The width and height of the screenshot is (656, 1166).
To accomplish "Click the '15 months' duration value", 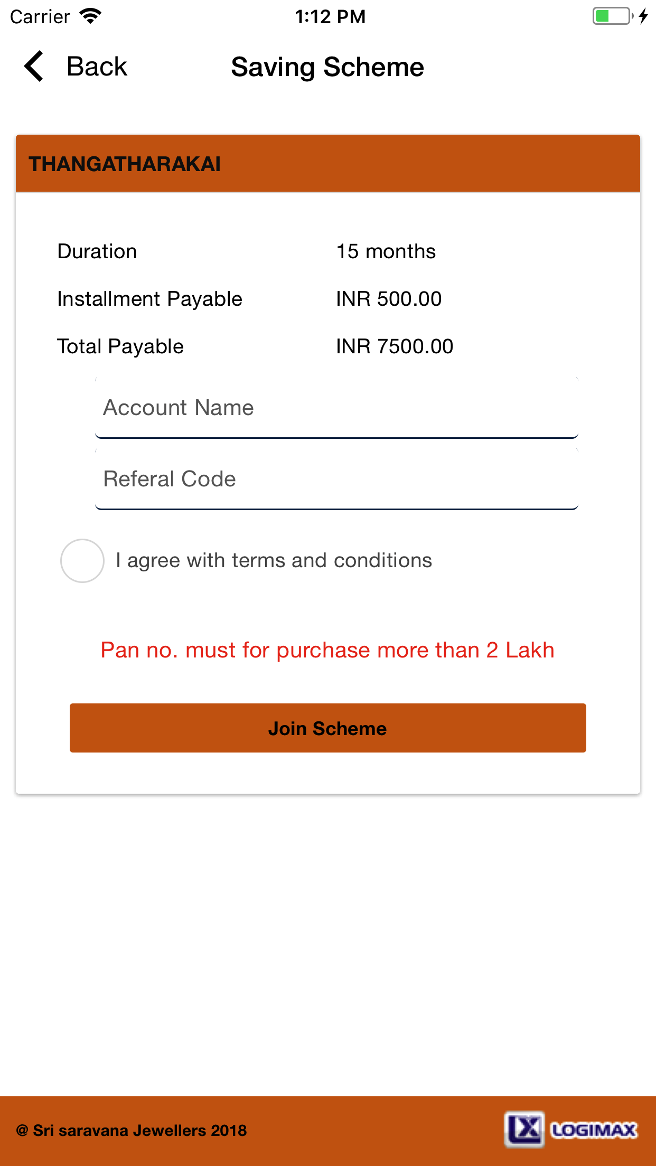I will (386, 251).
